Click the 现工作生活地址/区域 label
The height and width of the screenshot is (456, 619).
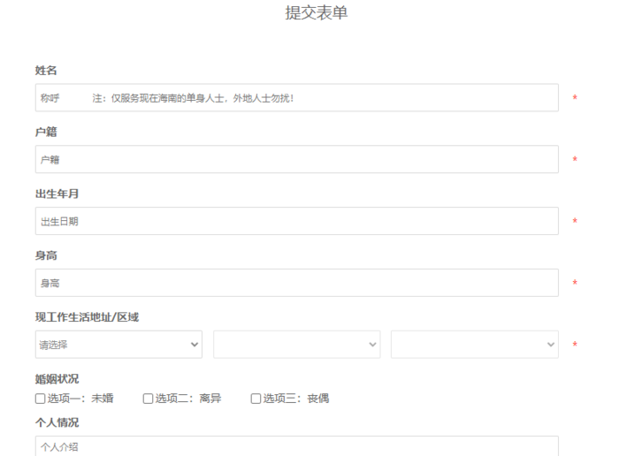86,317
